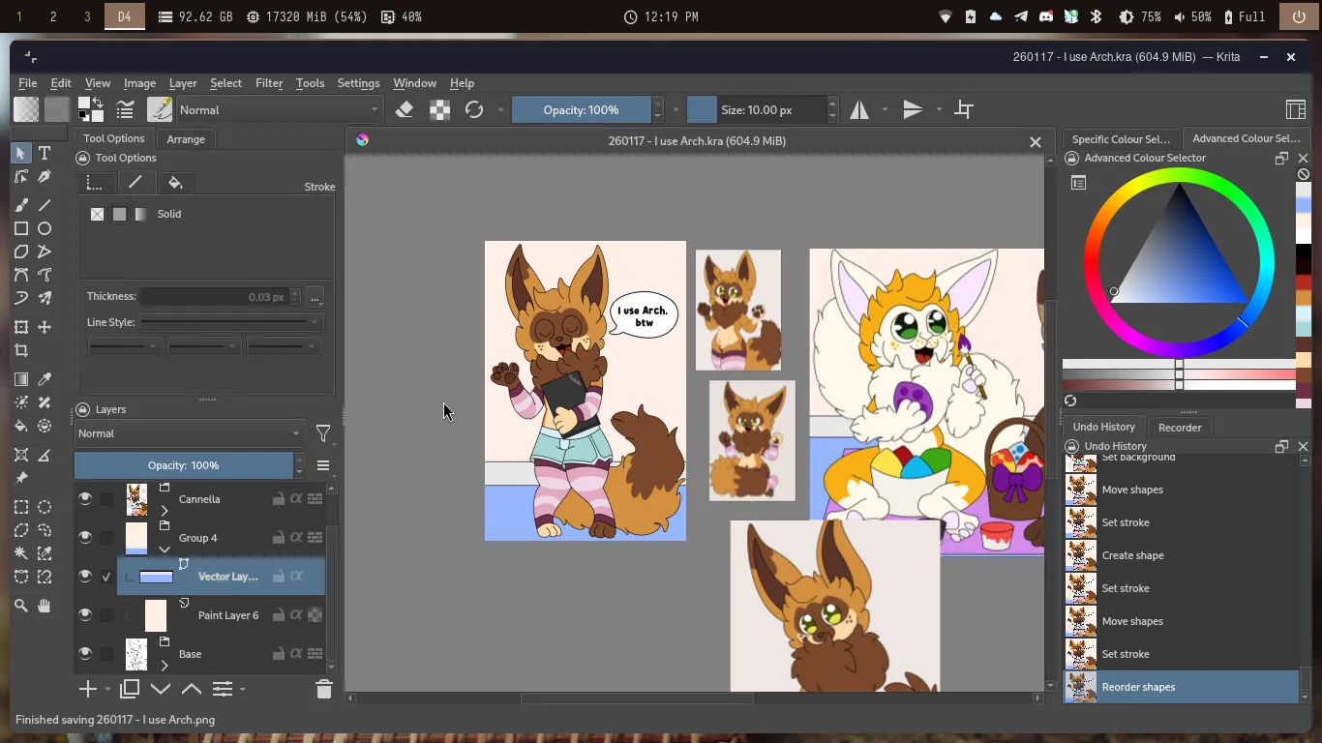1322x743 pixels.
Task: Select the Freehand Brush tool
Action: [21, 205]
